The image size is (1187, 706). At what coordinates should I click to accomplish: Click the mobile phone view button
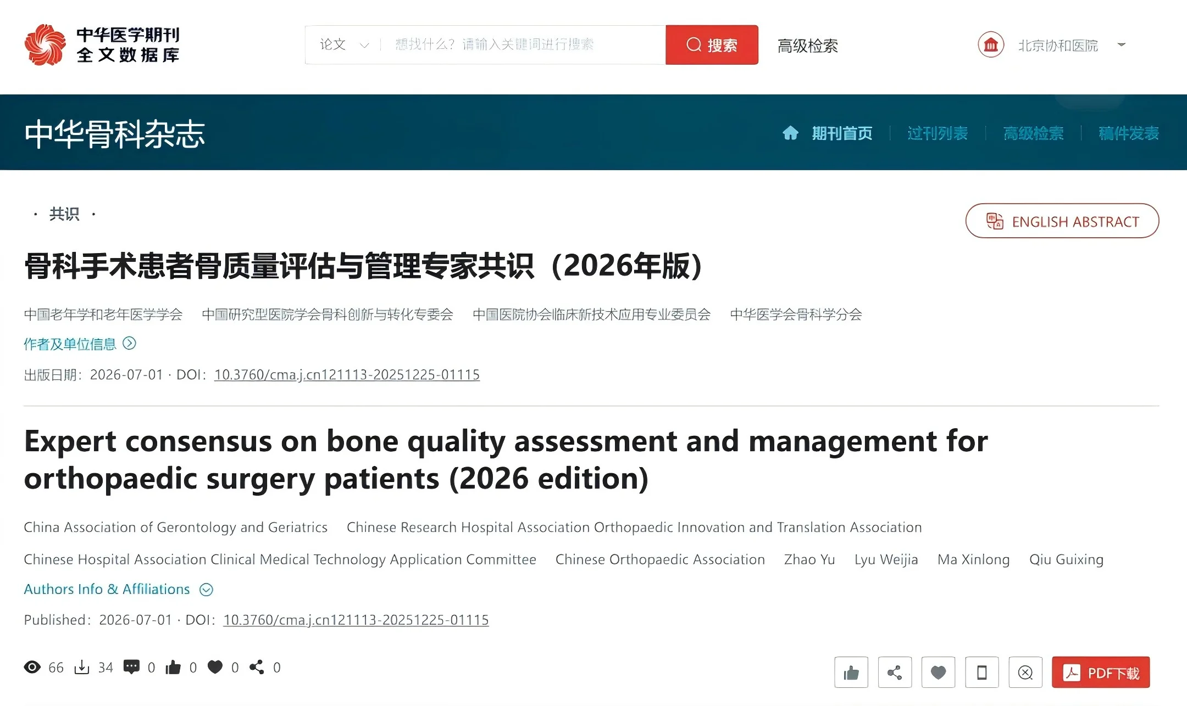(982, 672)
